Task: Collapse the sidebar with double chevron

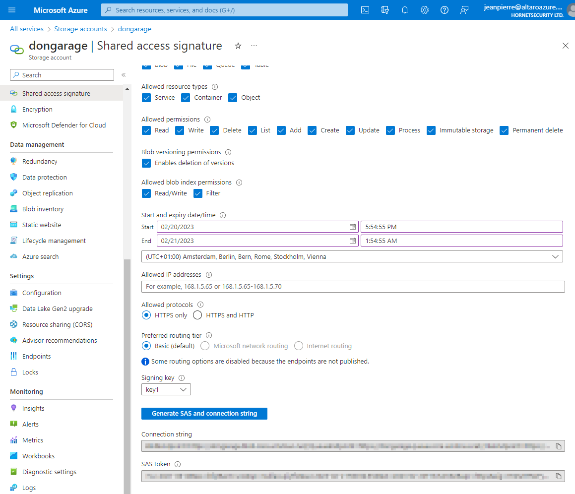Action: (x=124, y=75)
